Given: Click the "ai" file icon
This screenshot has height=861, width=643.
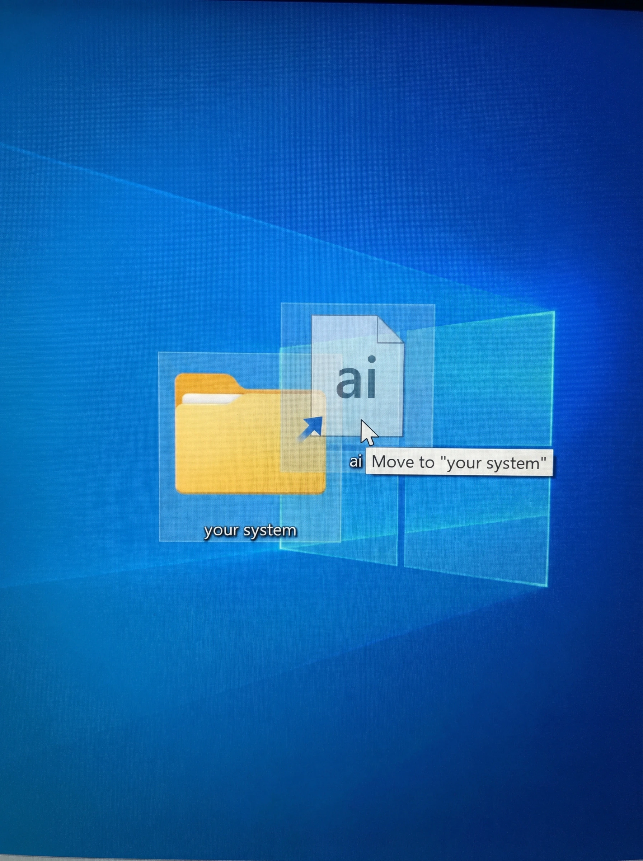Looking at the screenshot, I should click(x=357, y=376).
